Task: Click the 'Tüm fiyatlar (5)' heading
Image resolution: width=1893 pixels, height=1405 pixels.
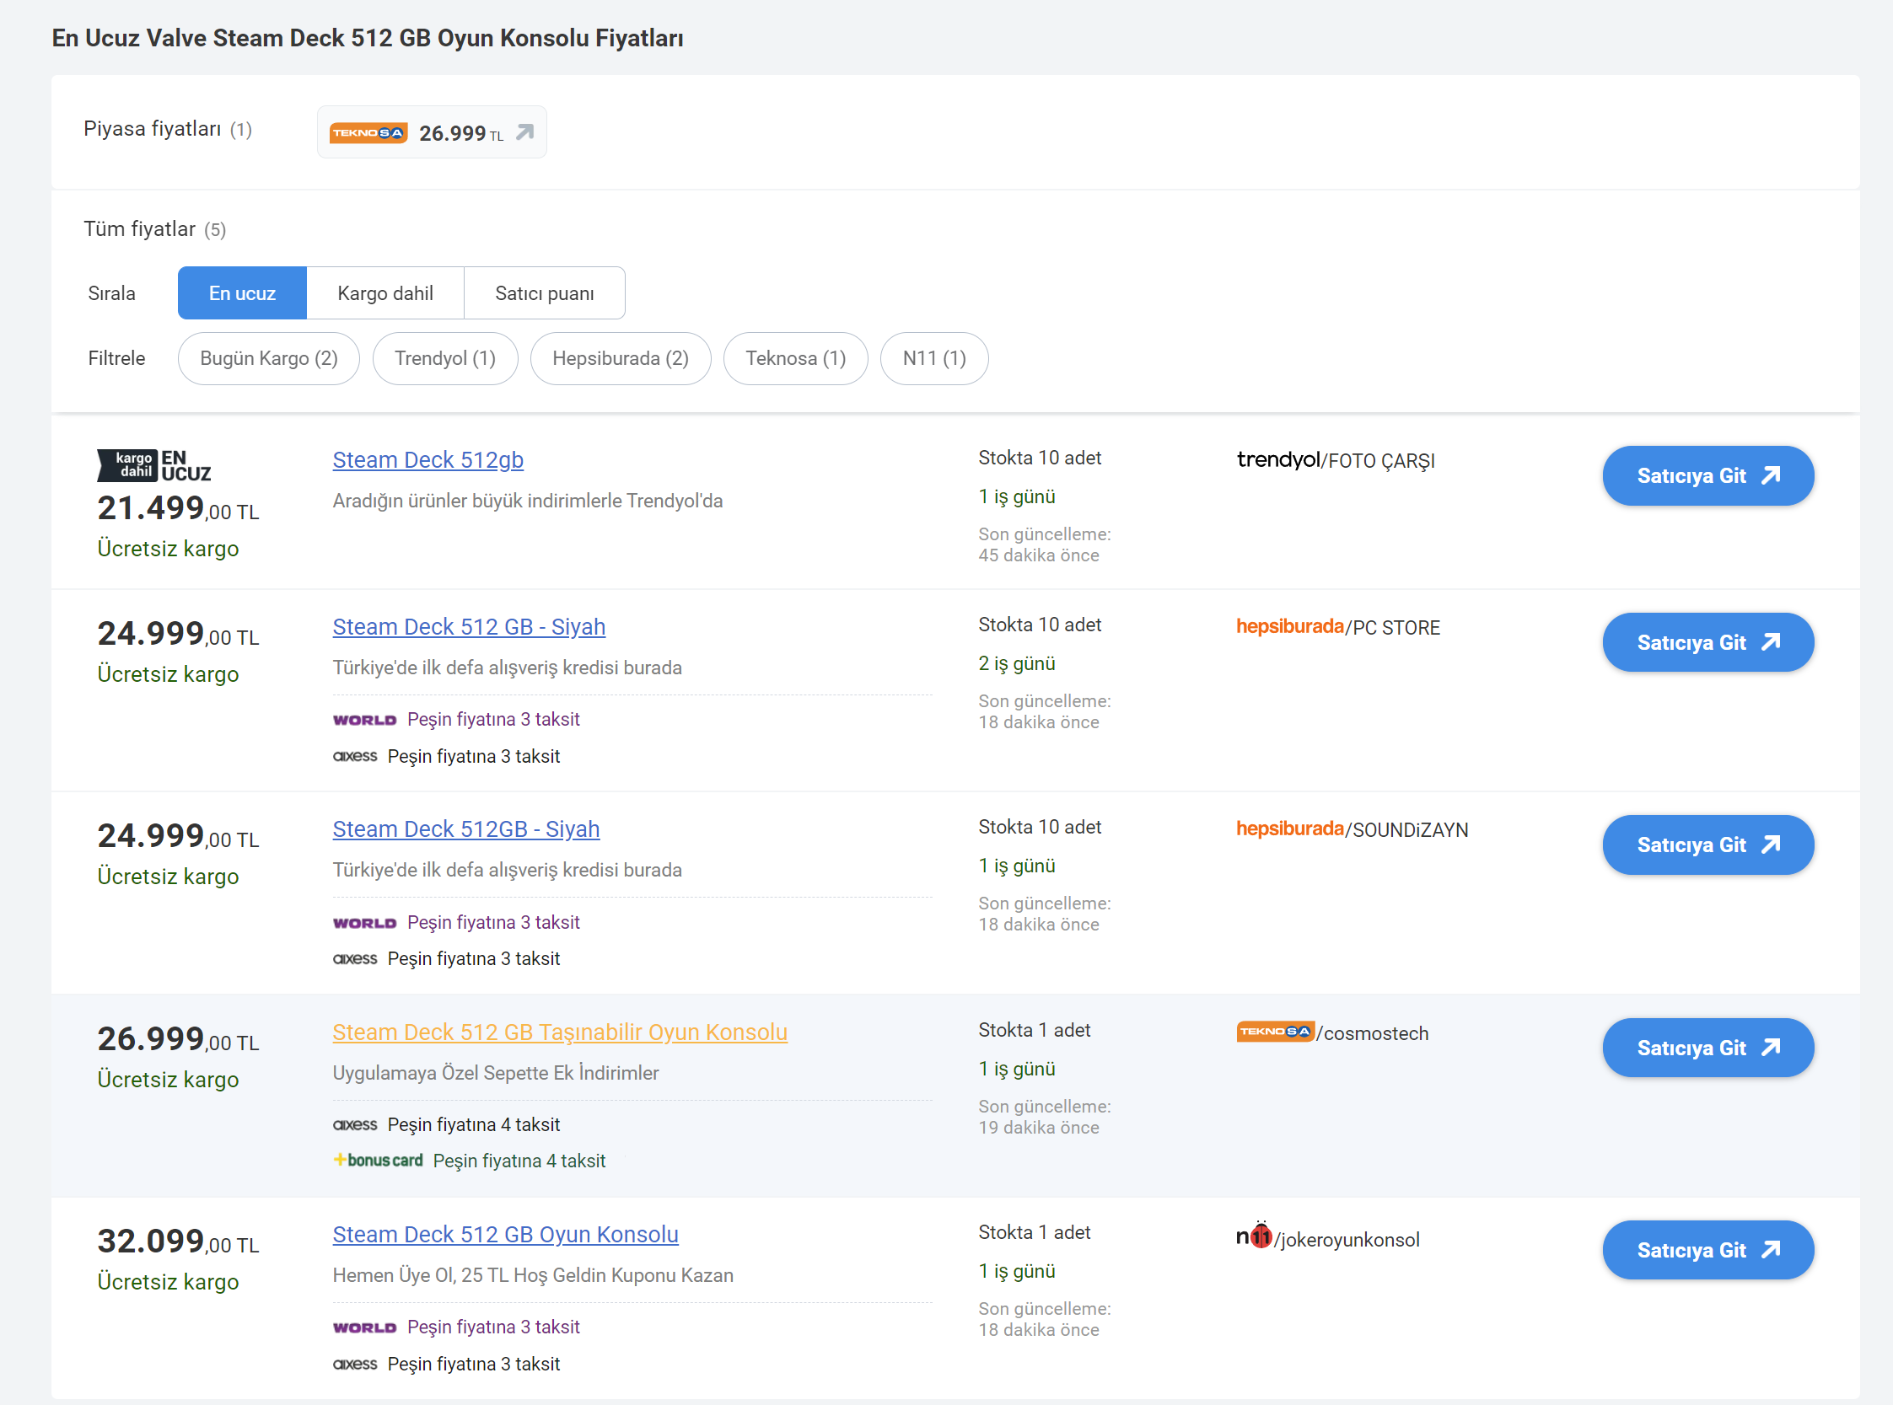Action: 155,229
